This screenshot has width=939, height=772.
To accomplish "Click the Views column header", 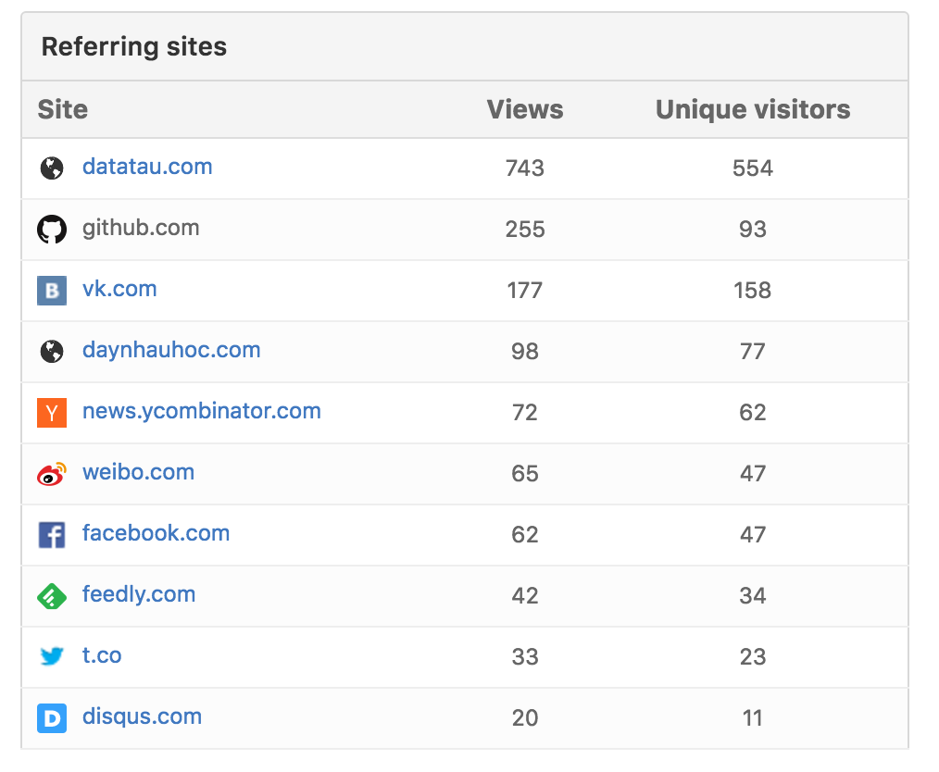I will point(525,109).
